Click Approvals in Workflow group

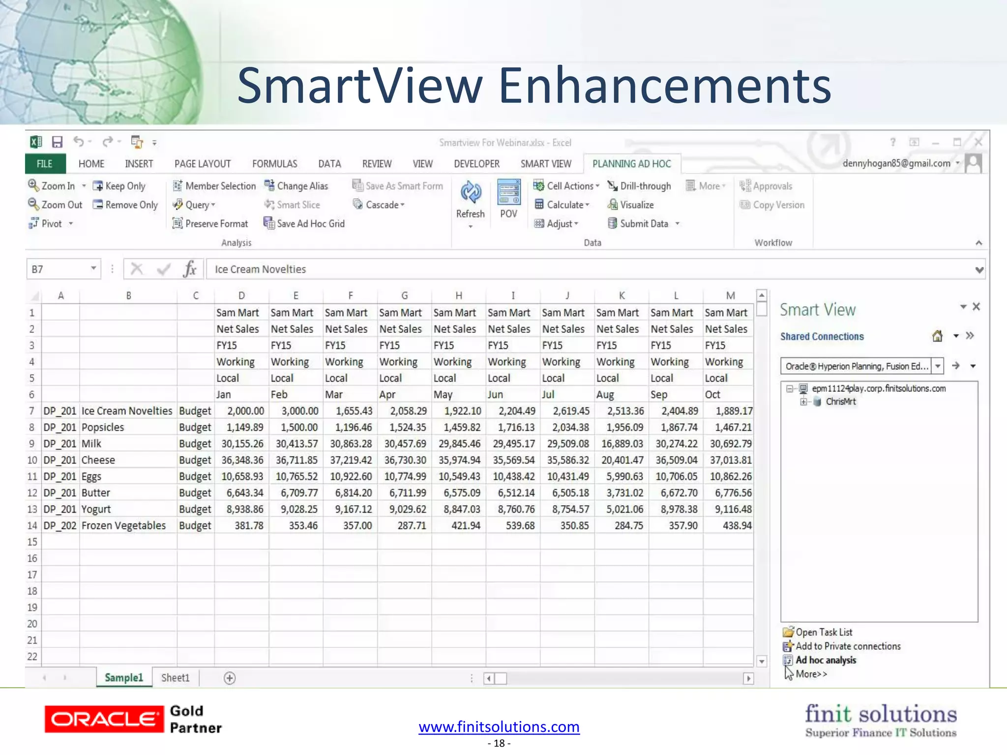click(766, 186)
